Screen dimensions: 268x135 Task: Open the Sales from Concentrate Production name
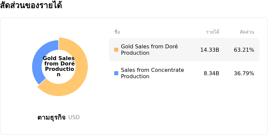click(152, 73)
